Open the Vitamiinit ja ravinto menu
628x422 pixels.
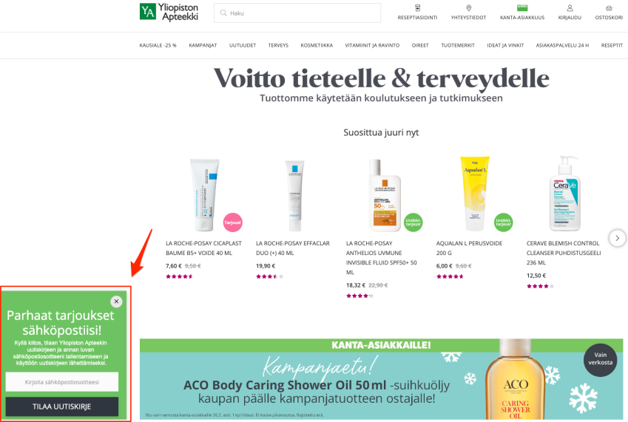click(372, 45)
